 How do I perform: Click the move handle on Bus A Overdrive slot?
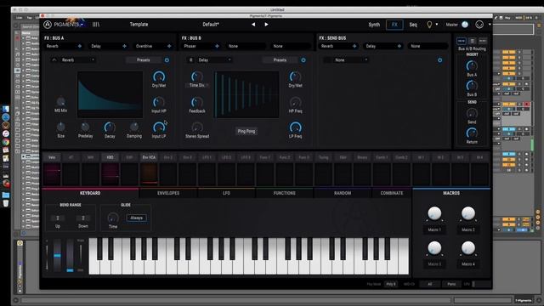(169, 46)
